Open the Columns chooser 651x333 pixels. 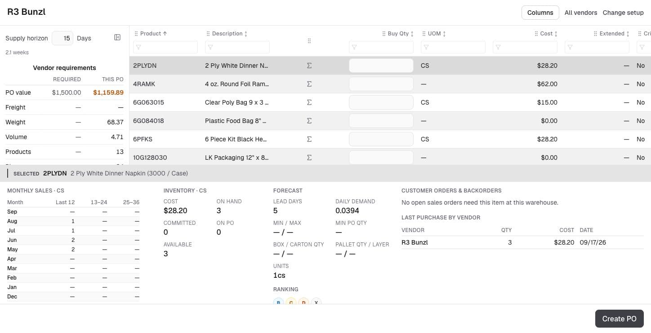[540, 13]
